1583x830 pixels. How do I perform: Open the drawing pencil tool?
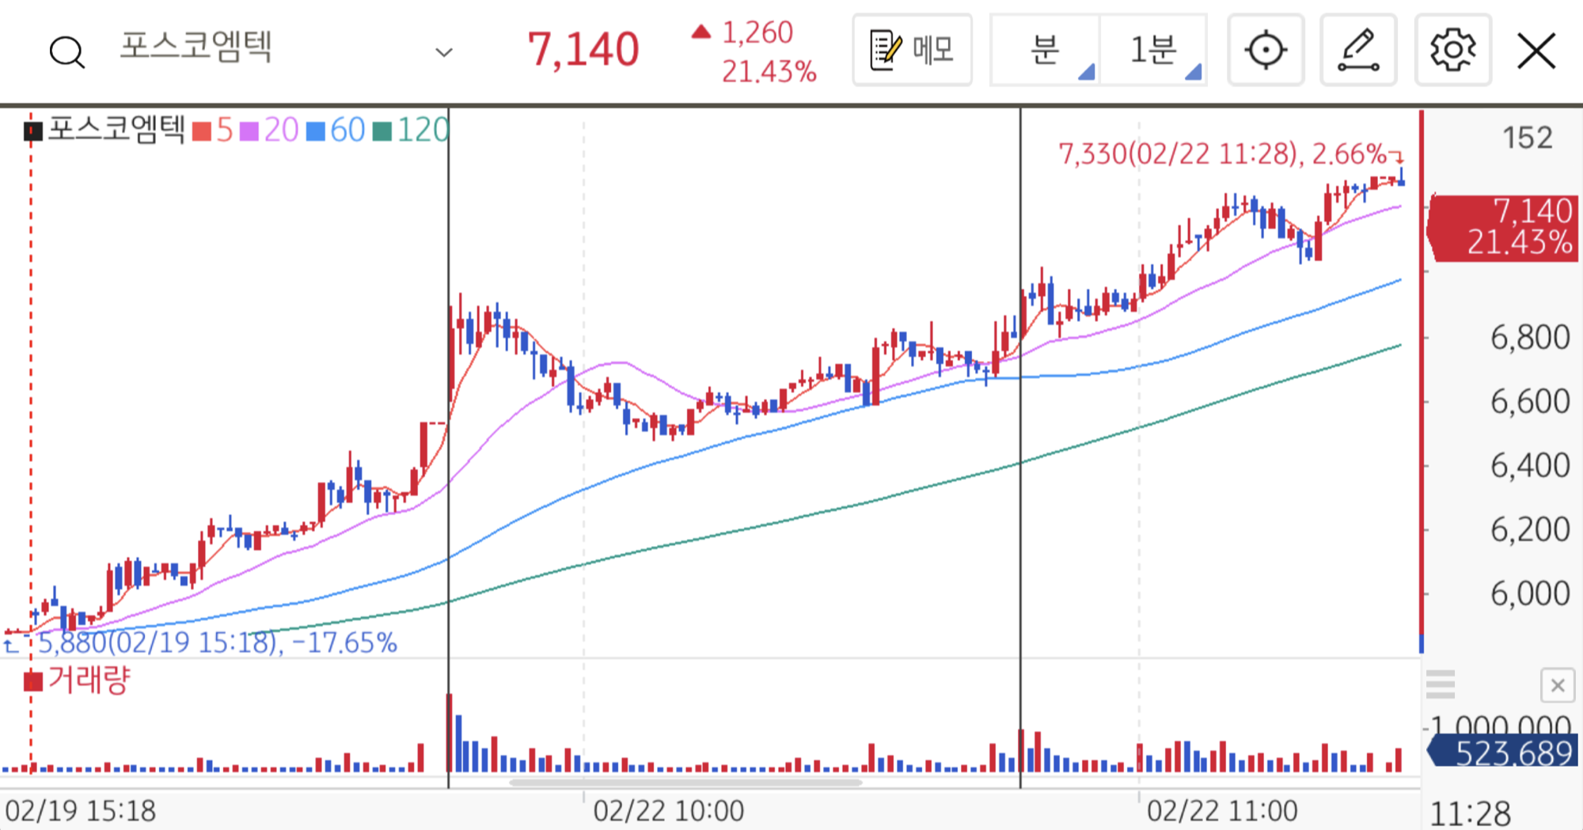(x=1358, y=51)
